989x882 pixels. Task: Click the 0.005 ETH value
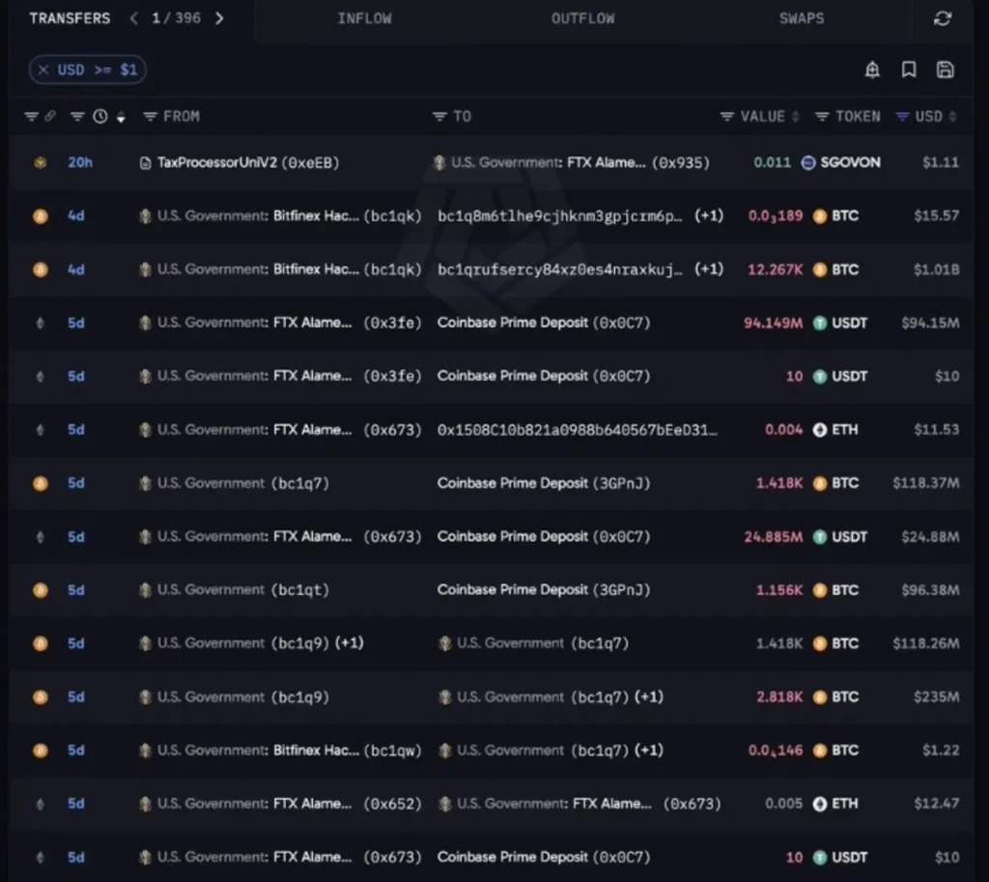point(783,804)
